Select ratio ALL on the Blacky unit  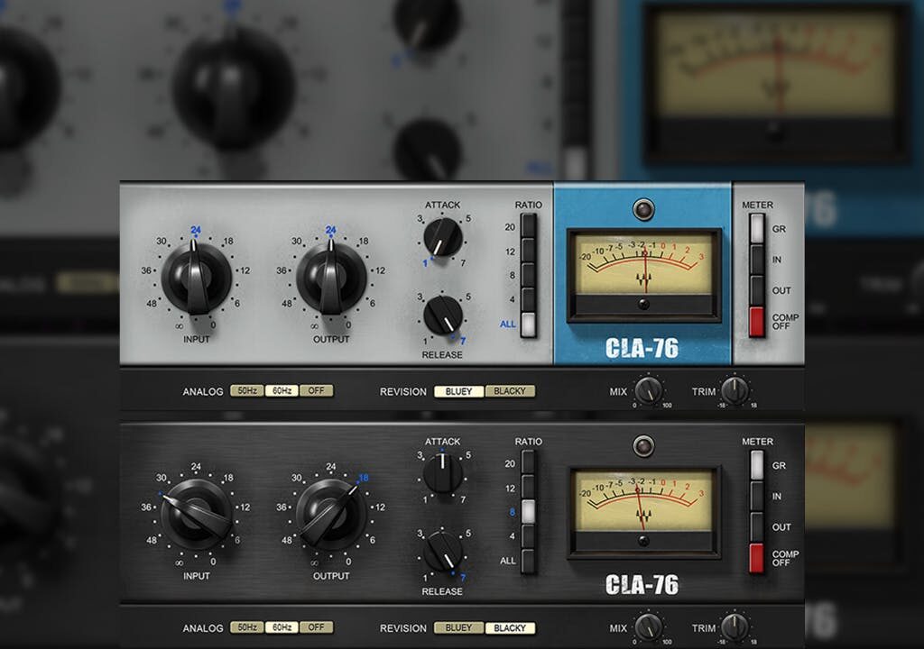click(528, 561)
